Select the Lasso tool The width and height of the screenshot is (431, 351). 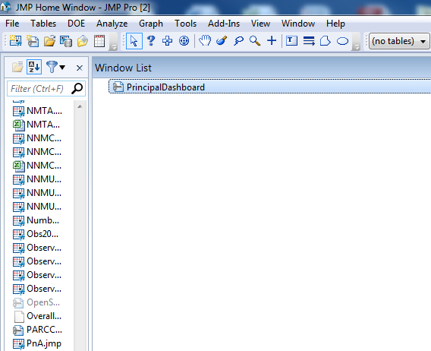pos(238,41)
